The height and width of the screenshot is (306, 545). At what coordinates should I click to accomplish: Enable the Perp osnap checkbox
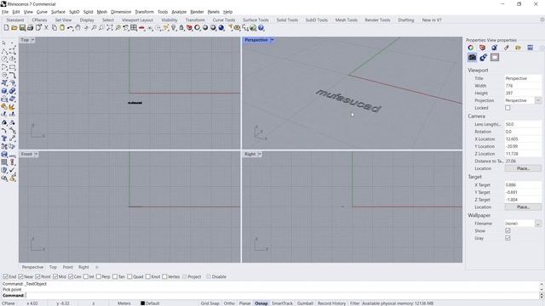tap(99, 276)
